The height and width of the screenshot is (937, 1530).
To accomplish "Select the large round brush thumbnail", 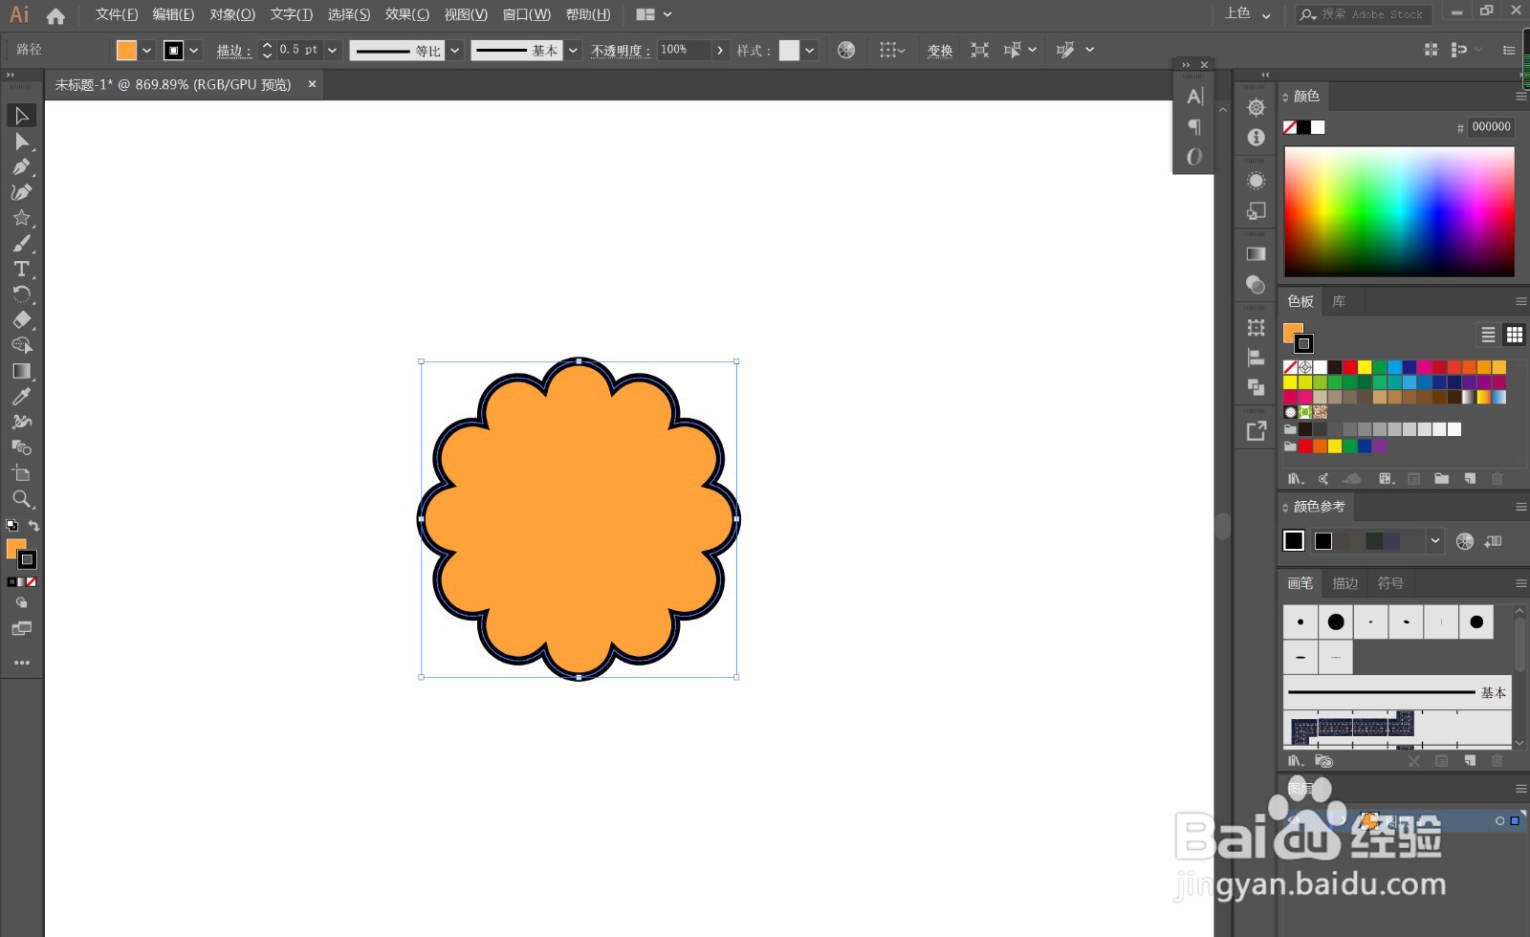I will click(x=1336, y=622).
